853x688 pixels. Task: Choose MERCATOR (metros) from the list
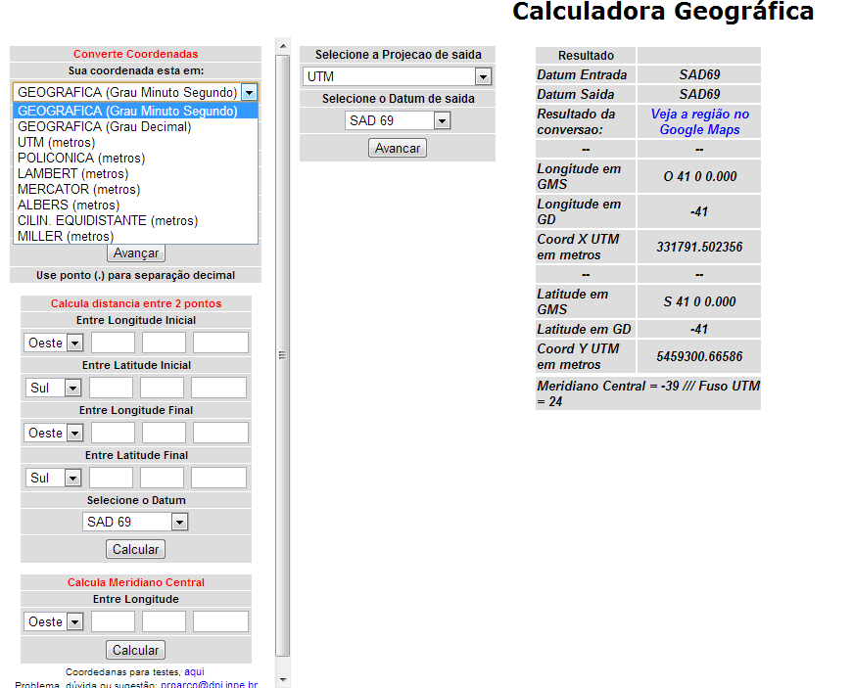coord(78,189)
